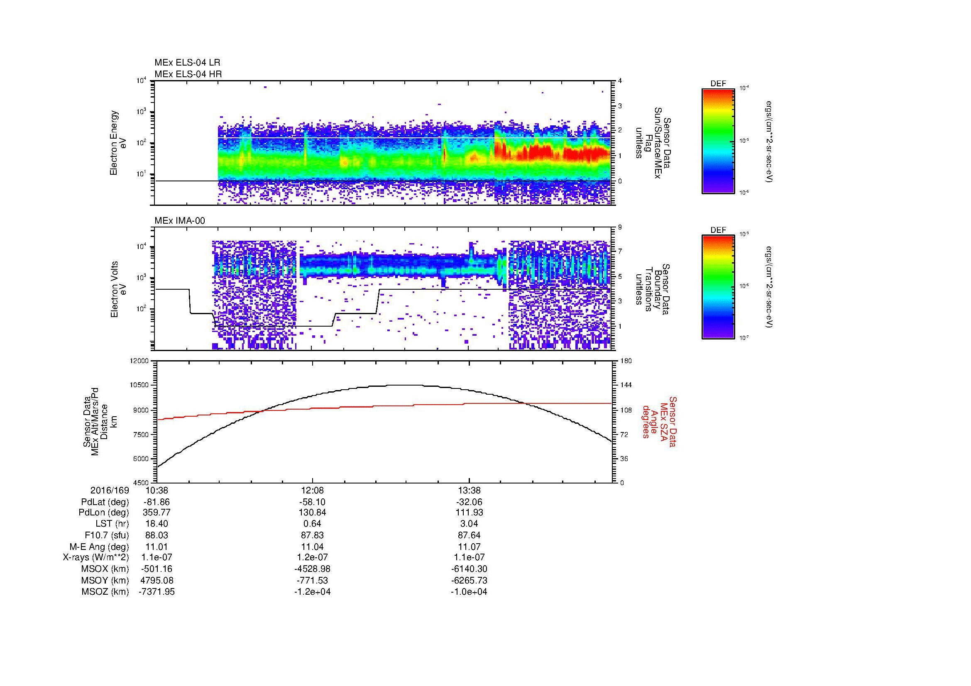Screen dimensions: 971x686
Task: Click the MSOY value '-6265.73'
Action: (x=469, y=581)
